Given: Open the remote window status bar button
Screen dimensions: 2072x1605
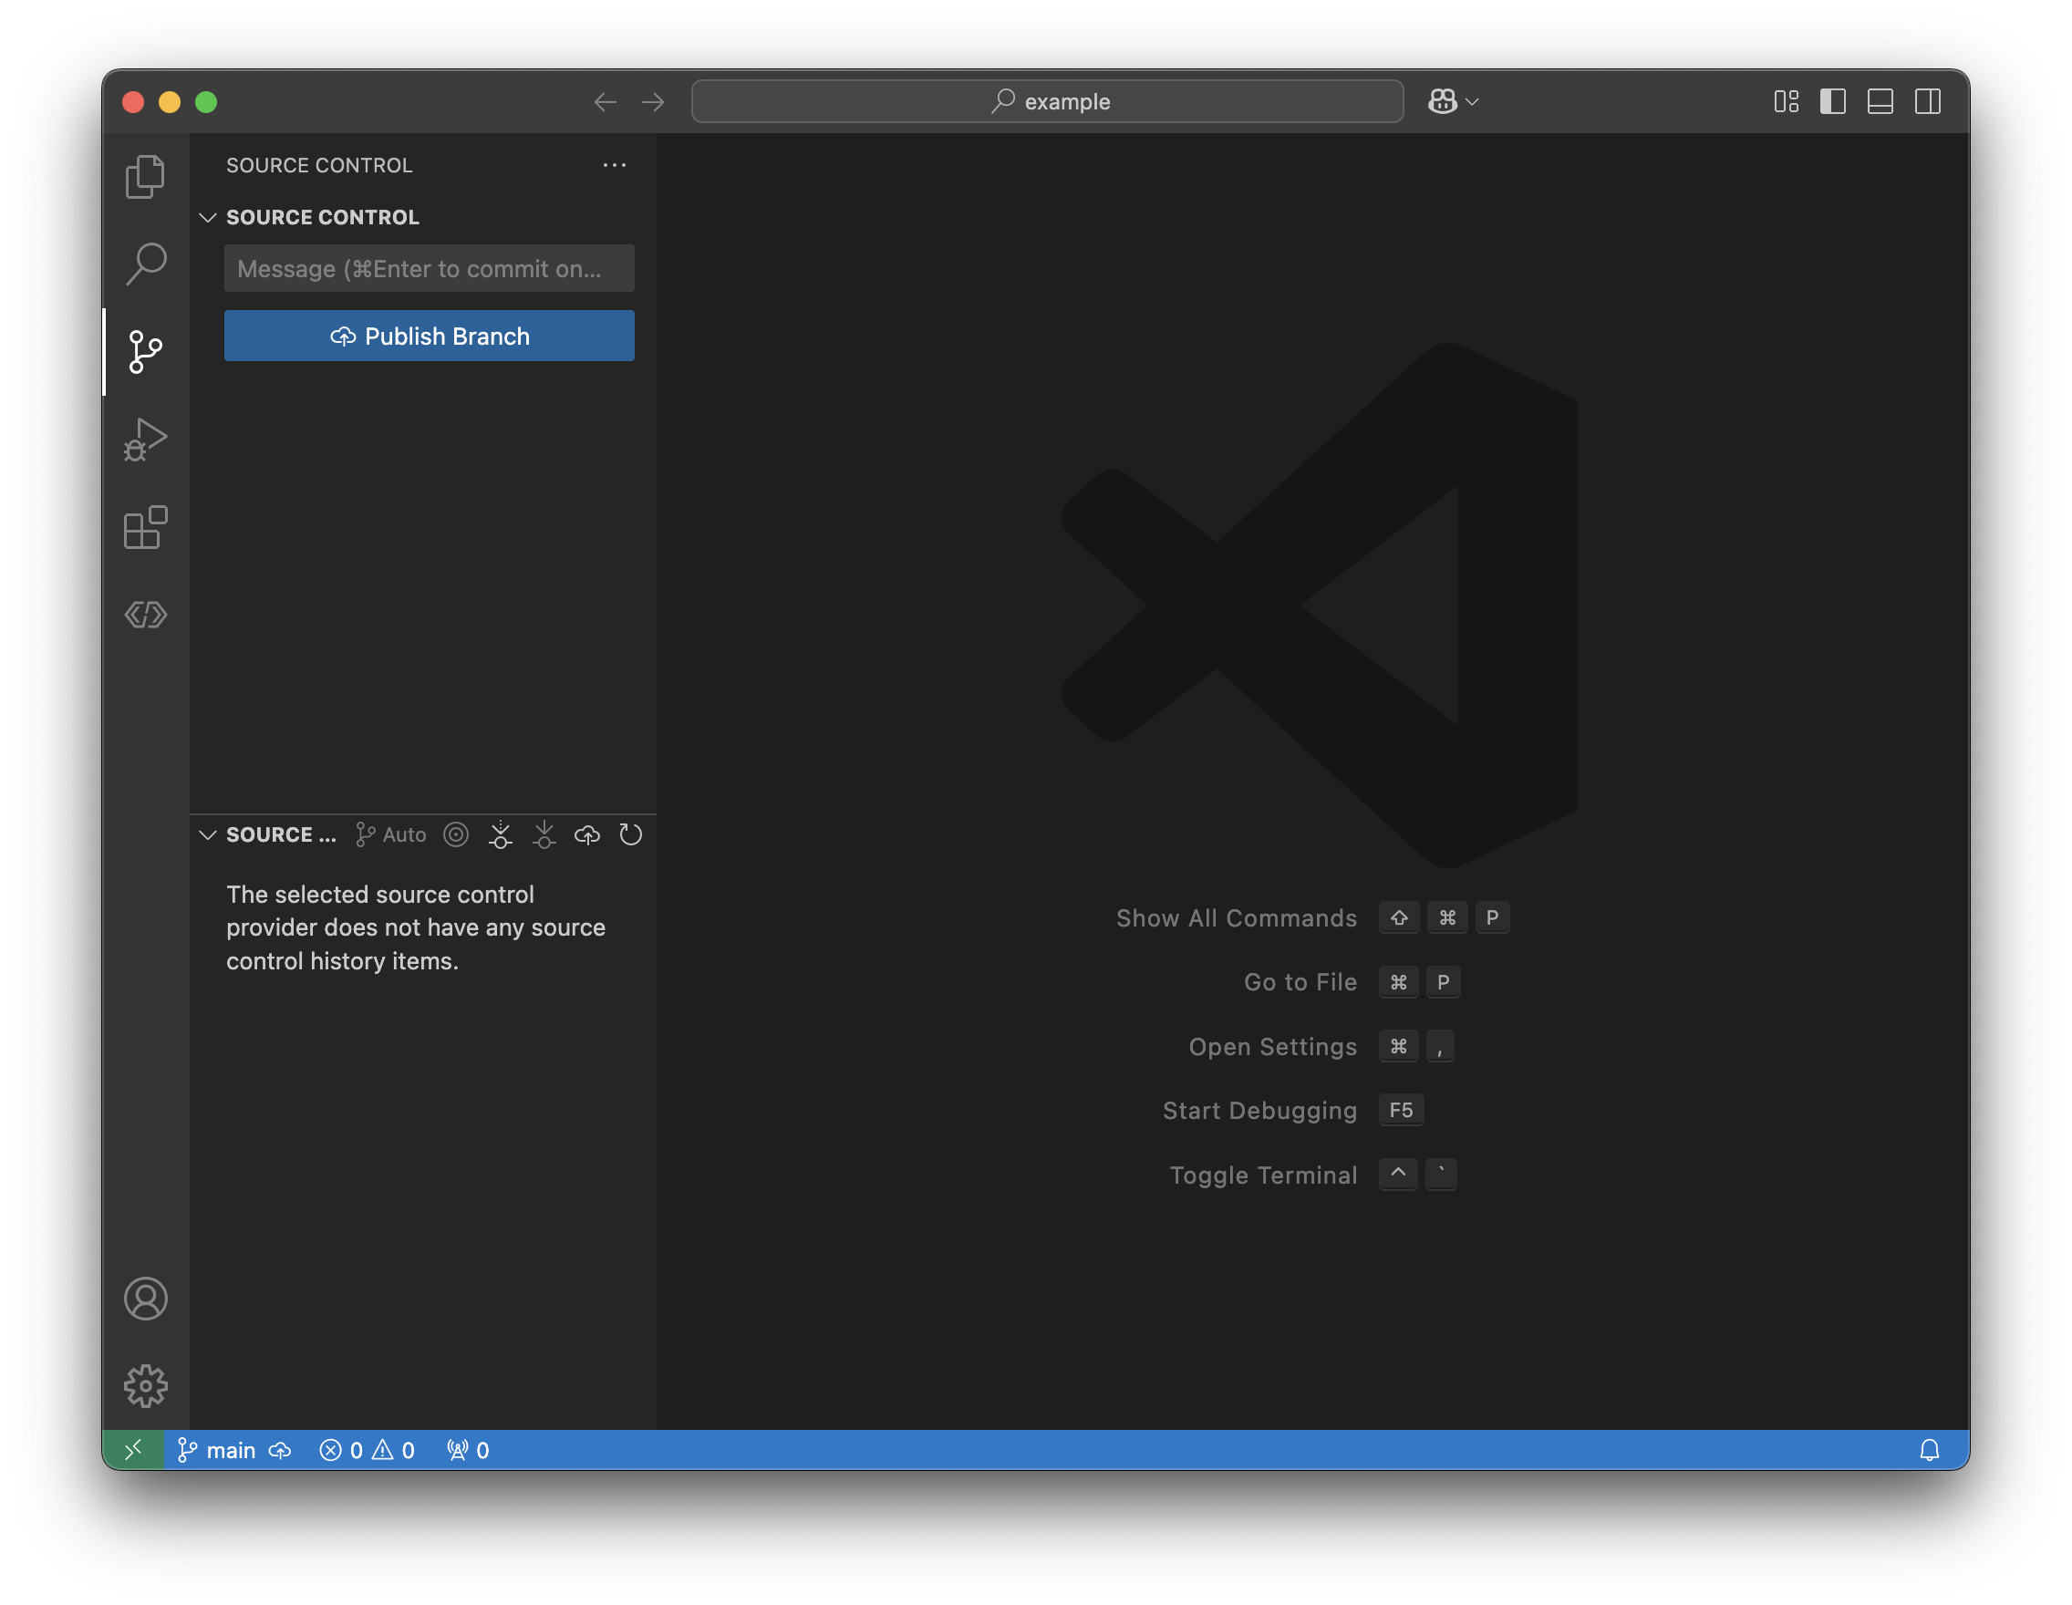Looking at the screenshot, I should click(x=134, y=1450).
